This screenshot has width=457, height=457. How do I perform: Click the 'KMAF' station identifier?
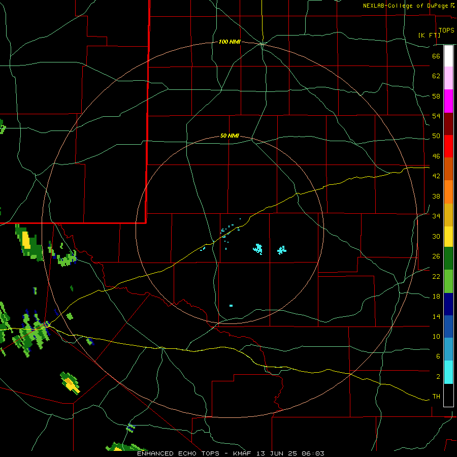tap(242, 453)
